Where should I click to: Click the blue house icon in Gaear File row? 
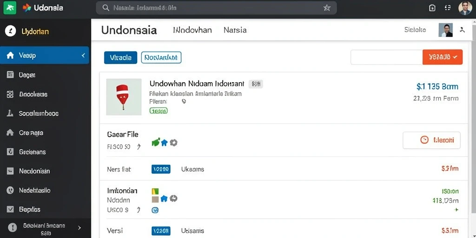pos(164,143)
